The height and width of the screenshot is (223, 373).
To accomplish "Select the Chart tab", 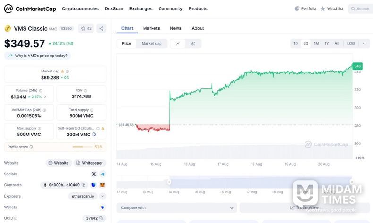I will tap(127, 28).
